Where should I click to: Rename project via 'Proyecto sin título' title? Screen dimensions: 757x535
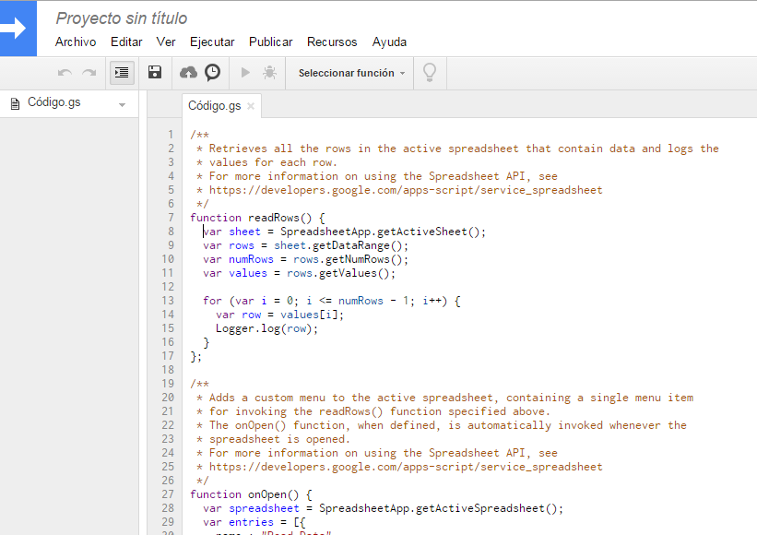click(121, 18)
